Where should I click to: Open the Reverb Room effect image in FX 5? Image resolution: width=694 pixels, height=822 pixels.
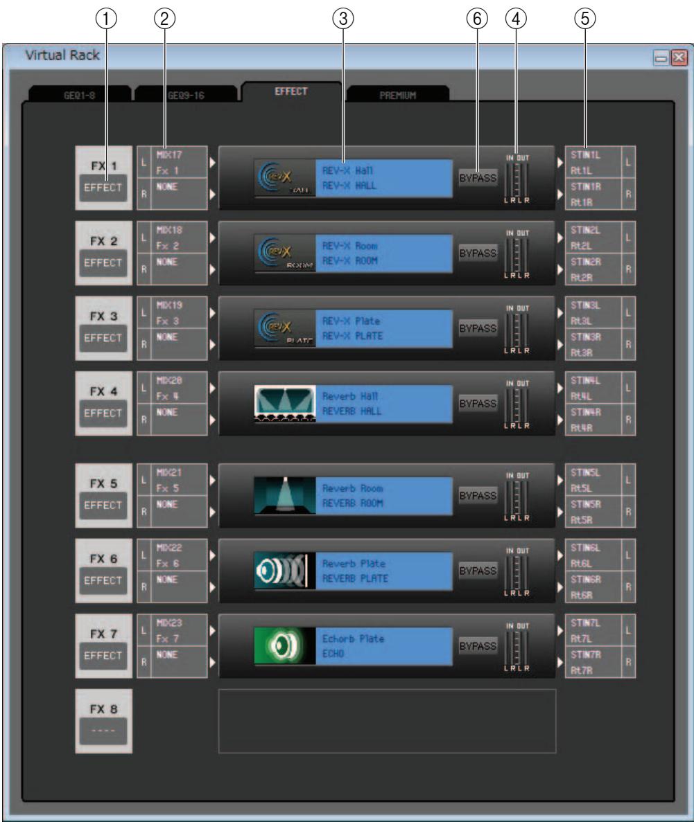[x=284, y=496]
